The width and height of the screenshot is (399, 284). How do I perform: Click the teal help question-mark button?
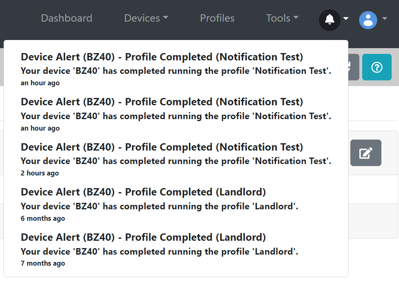click(377, 67)
